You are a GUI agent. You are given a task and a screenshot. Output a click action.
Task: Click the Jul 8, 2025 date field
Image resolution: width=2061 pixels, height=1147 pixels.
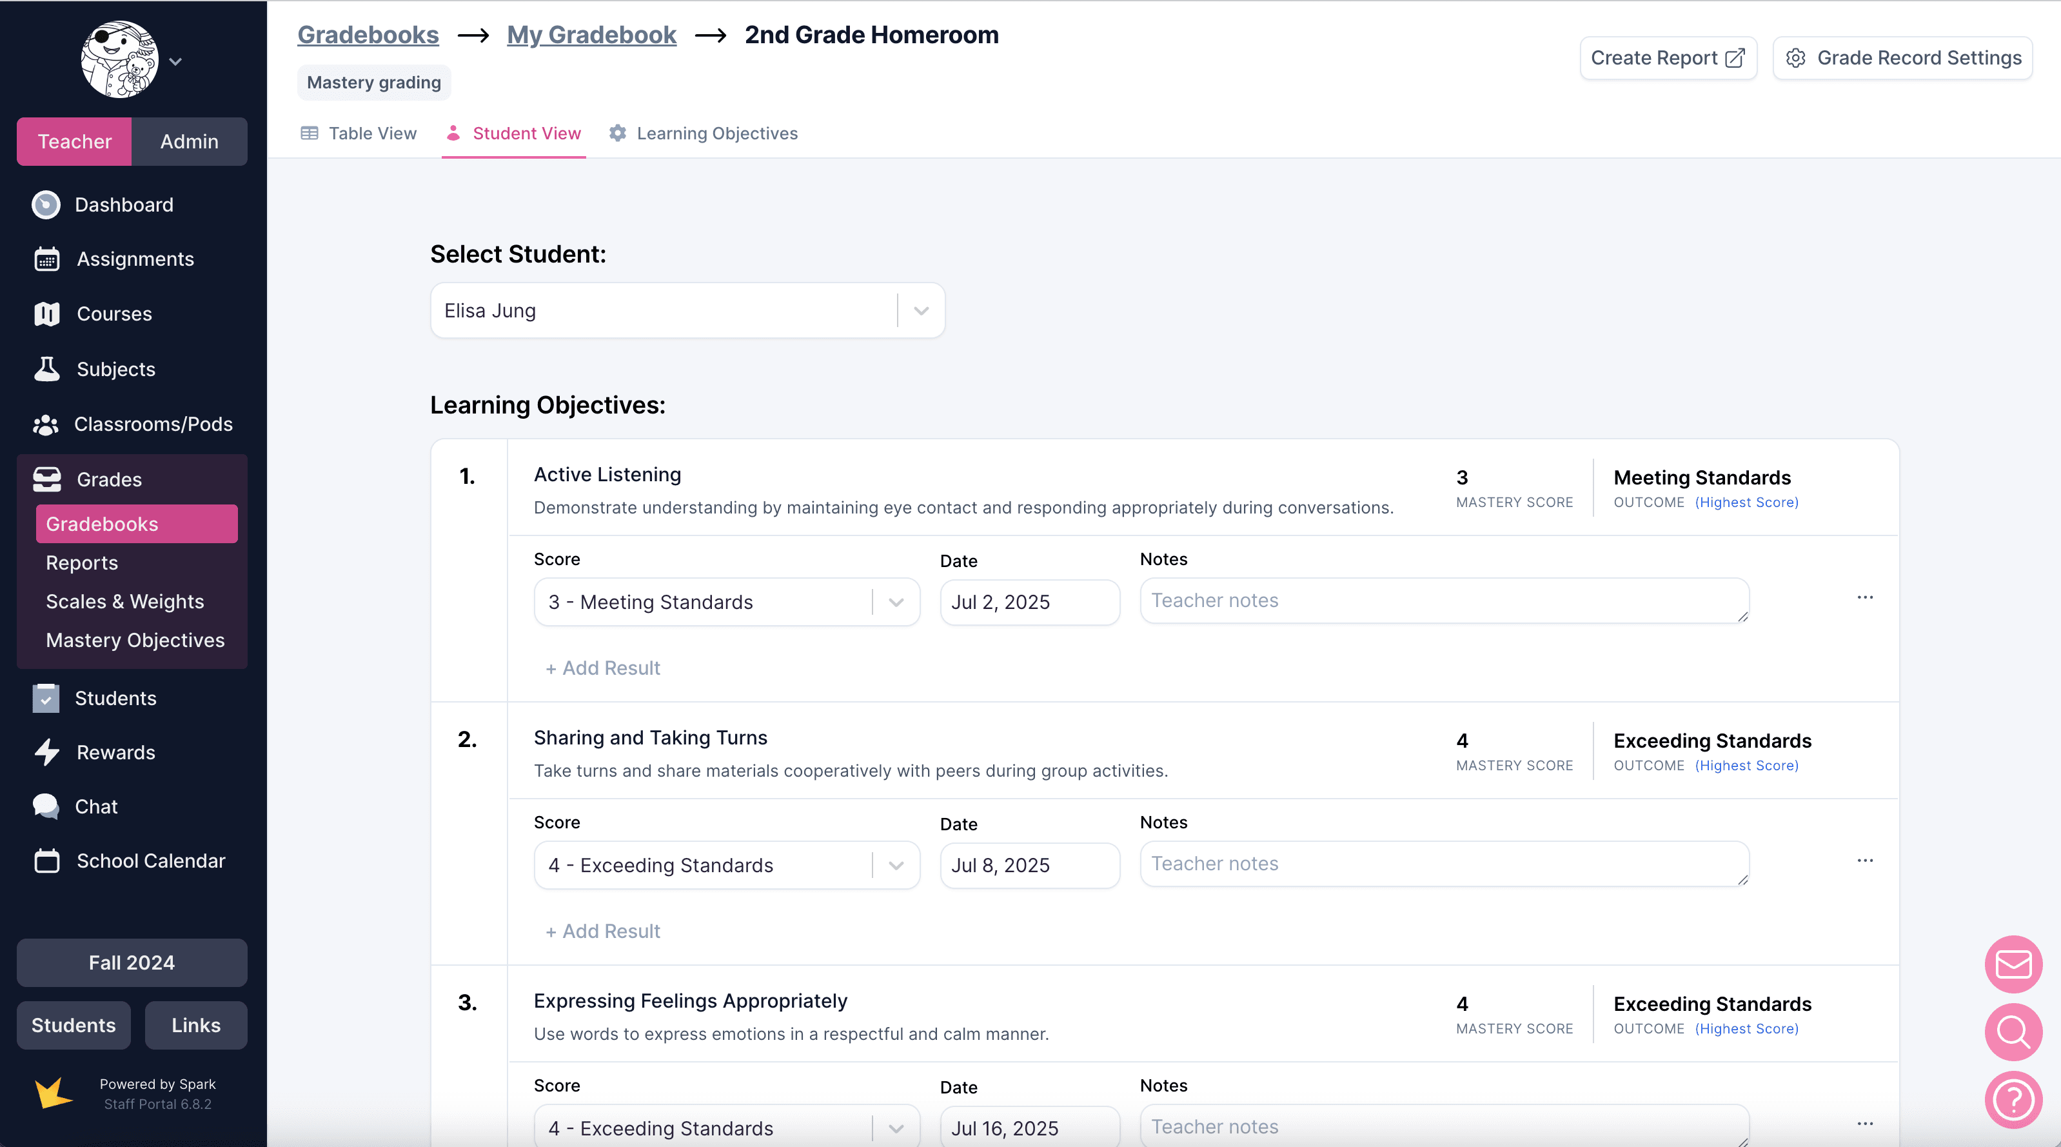tap(1029, 865)
